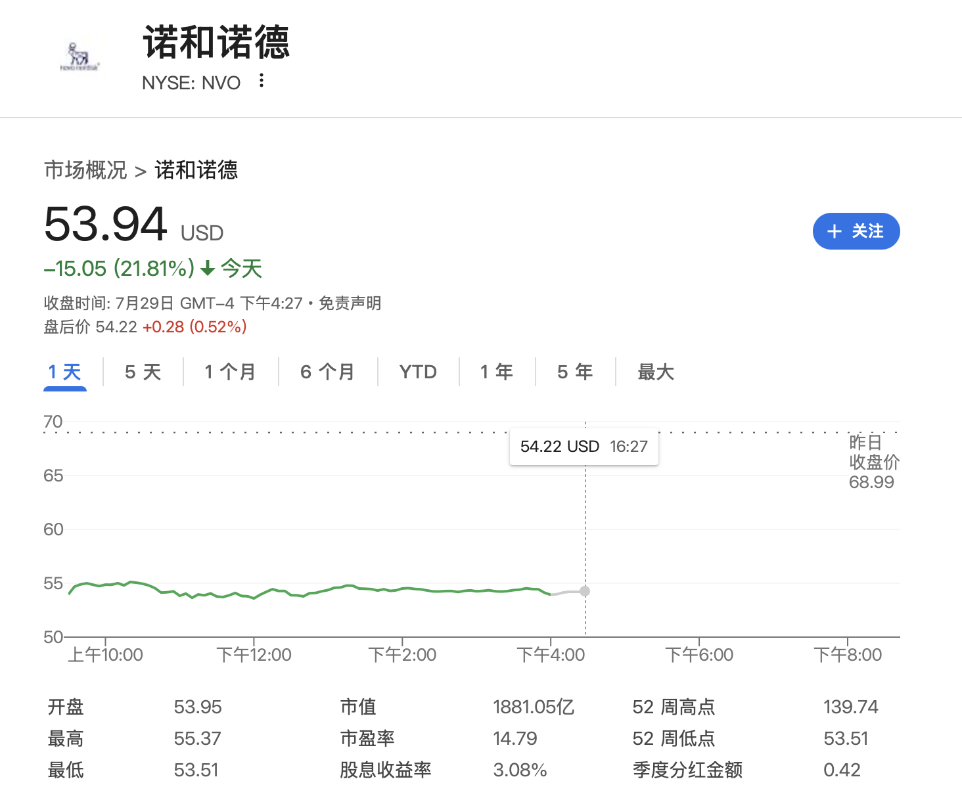This screenshot has height=800, width=962.
Task: Select the YTD chart range tab
Action: point(418,372)
